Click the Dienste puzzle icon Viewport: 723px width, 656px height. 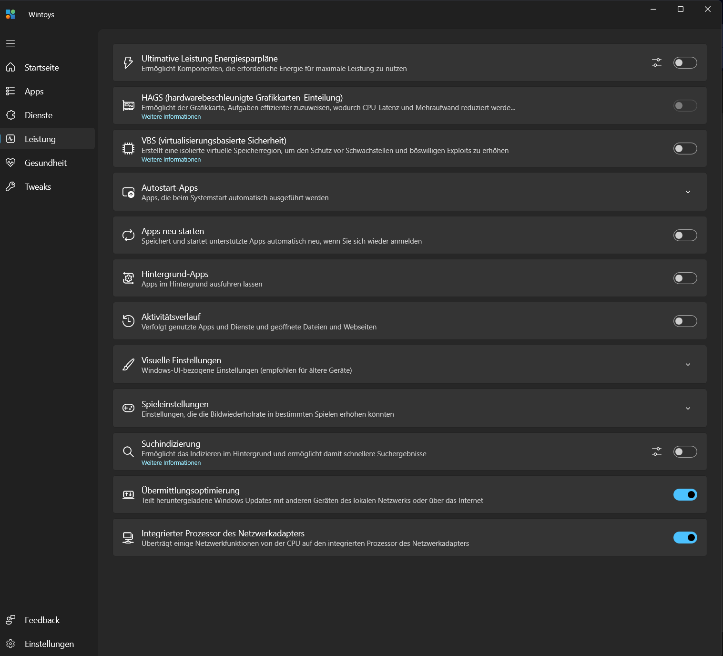10,115
